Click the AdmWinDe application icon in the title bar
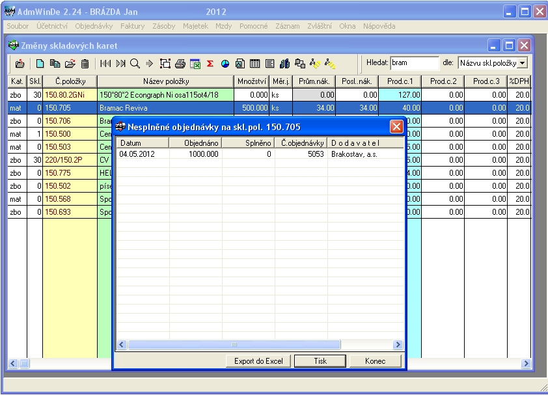The height and width of the screenshot is (395, 548). (x=10, y=12)
